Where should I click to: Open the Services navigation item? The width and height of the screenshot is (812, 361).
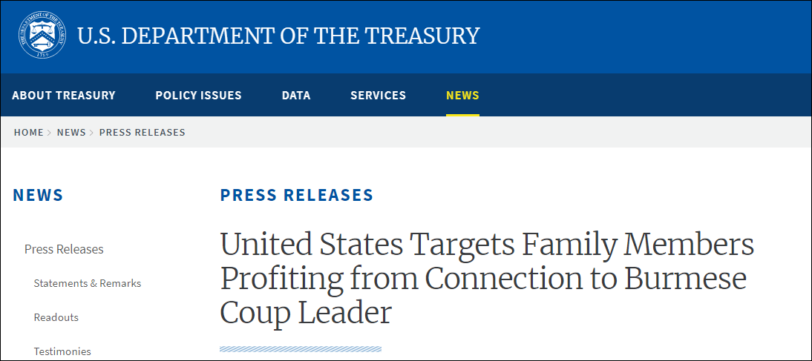(378, 96)
